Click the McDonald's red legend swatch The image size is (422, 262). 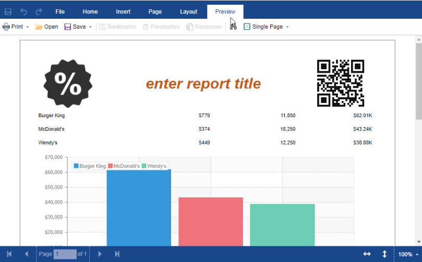[x=111, y=166]
